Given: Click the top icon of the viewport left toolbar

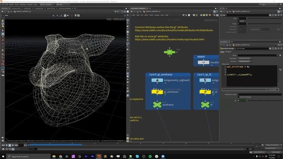Looking at the screenshot, I should click(x=3, y=21).
